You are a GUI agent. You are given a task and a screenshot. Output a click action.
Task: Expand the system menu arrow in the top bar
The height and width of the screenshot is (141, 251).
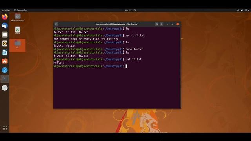click(249, 10)
